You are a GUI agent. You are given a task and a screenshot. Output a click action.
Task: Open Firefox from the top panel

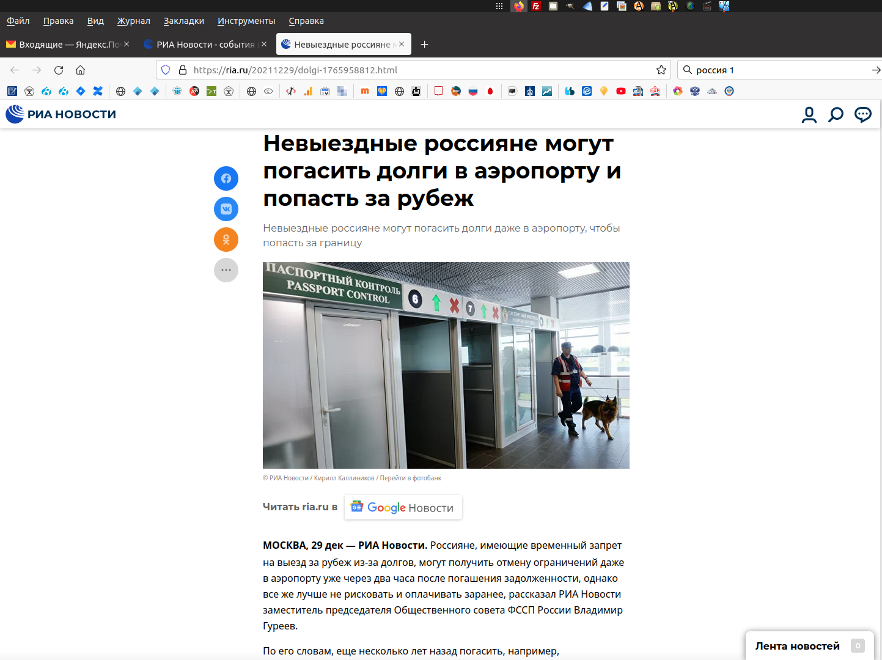point(519,6)
